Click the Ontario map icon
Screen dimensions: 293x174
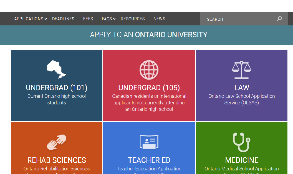pyautogui.click(x=56, y=69)
